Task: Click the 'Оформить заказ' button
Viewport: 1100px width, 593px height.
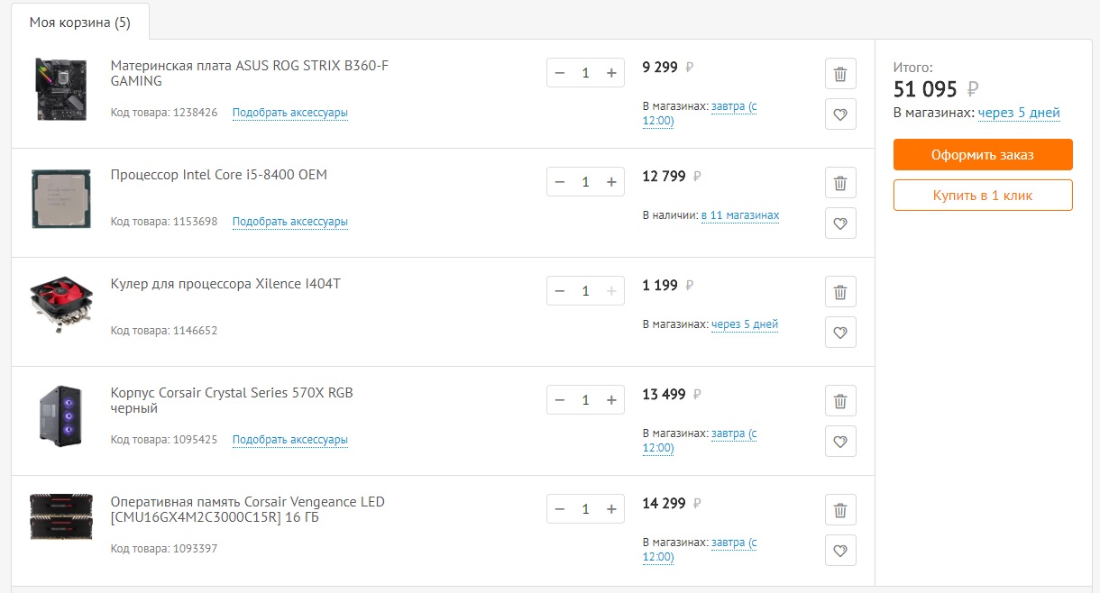Action: [983, 155]
